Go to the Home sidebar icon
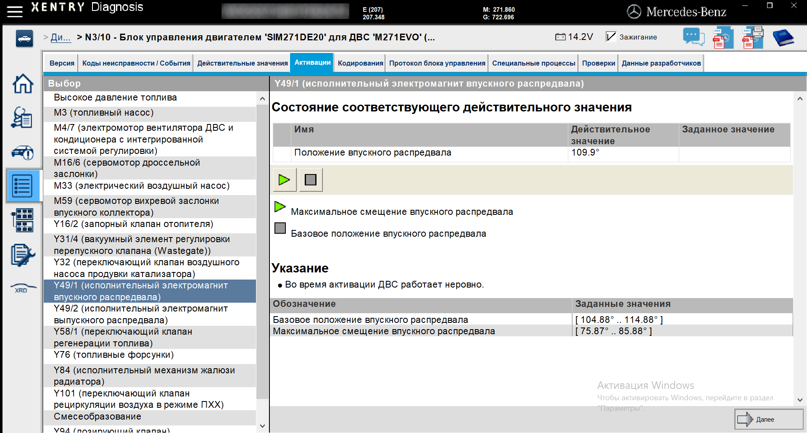 point(23,84)
